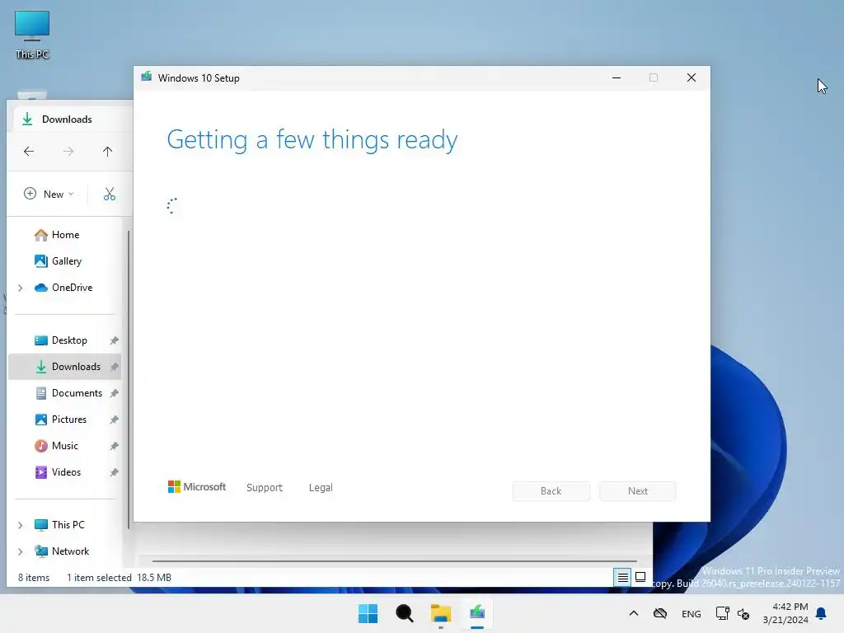
Task: Select Network in the navigation pane
Action: click(x=70, y=551)
